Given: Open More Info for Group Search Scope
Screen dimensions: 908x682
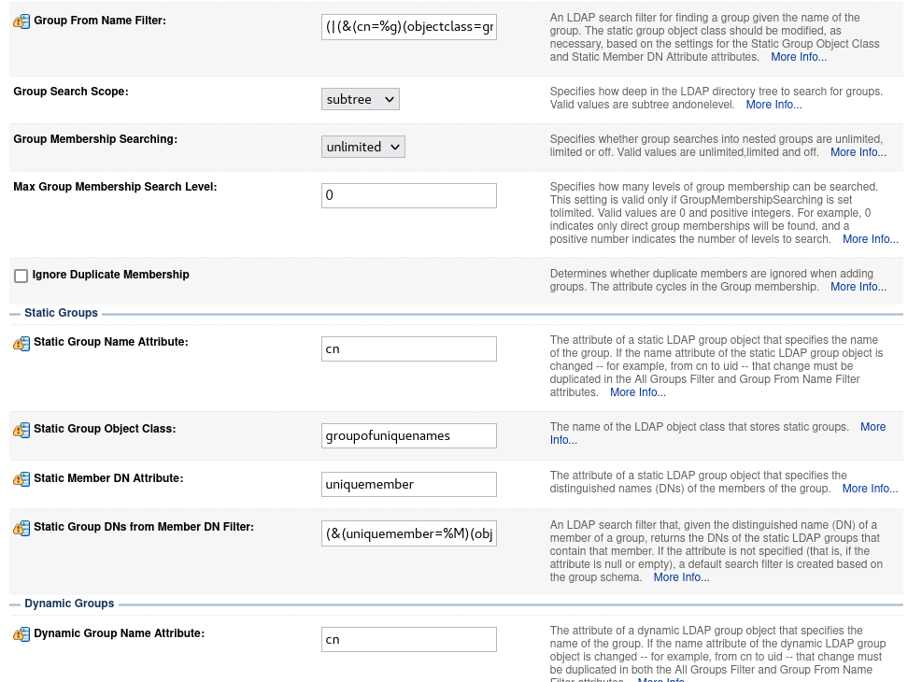Looking at the screenshot, I should coord(773,105).
